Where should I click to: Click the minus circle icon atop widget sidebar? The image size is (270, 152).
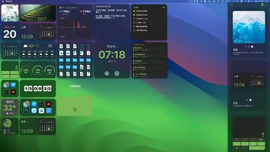tap(231, 5)
